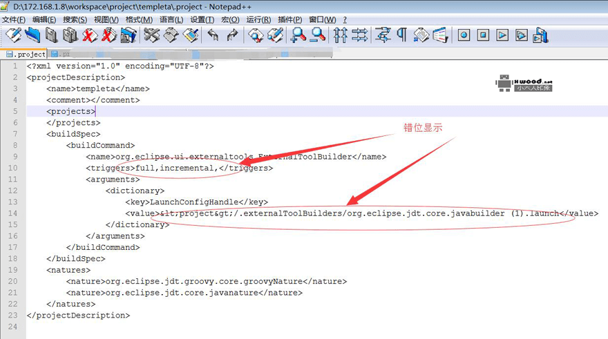Click run macro multiple times icon
608x339 pixels.
tap(522, 35)
